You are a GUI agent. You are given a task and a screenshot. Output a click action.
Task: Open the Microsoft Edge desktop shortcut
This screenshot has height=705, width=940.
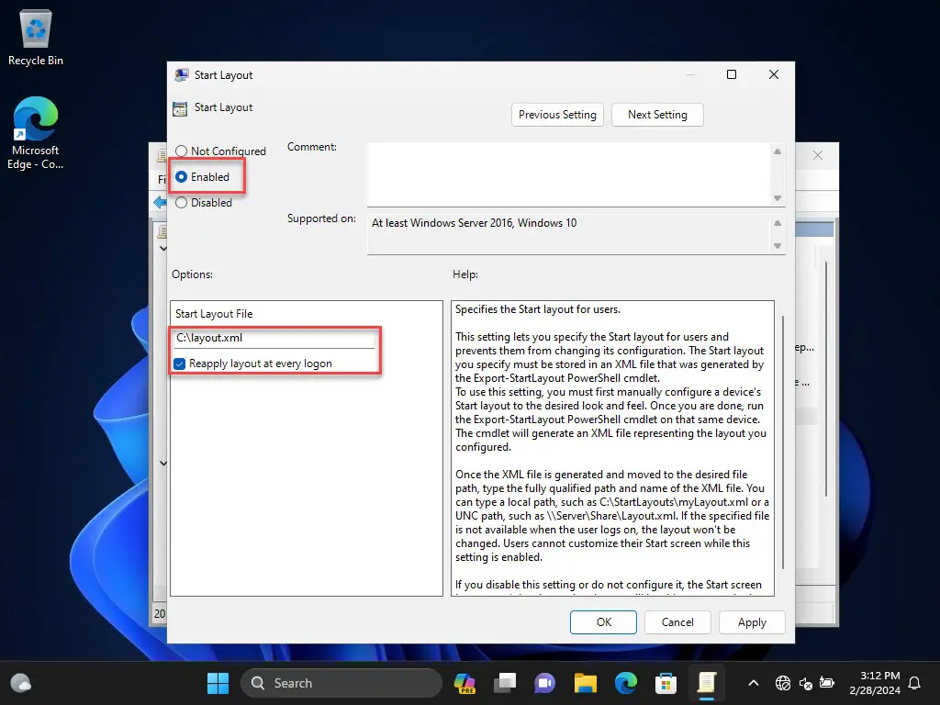point(36,133)
